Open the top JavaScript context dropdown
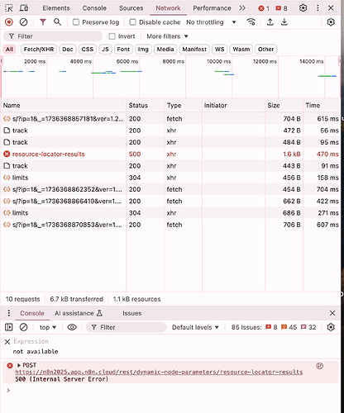 [48, 327]
